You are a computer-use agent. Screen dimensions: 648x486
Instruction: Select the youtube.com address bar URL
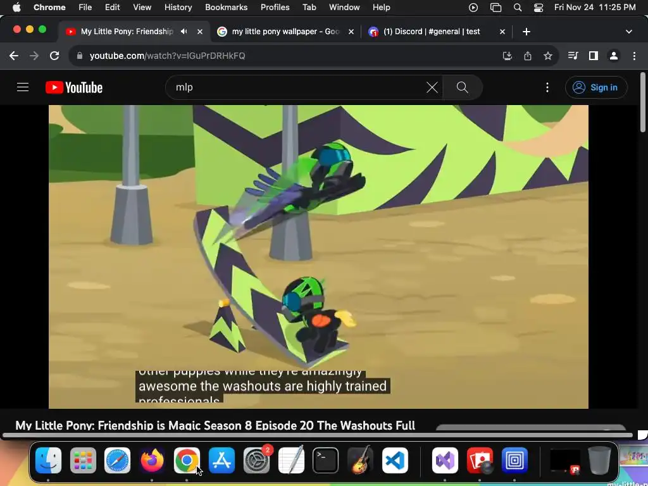(x=167, y=56)
